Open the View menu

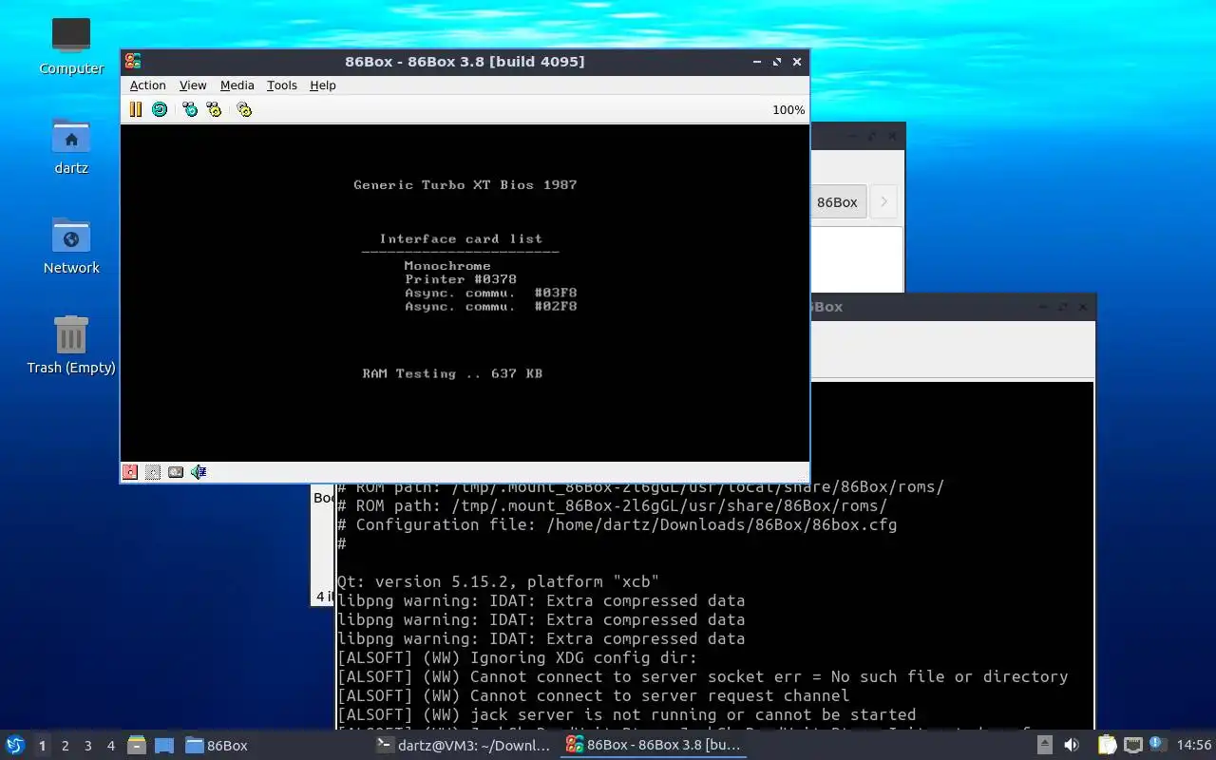(193, 85)
